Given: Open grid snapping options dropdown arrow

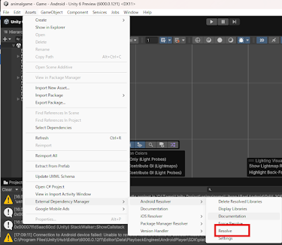Looking at the screenshot, I should pos(170,40).
